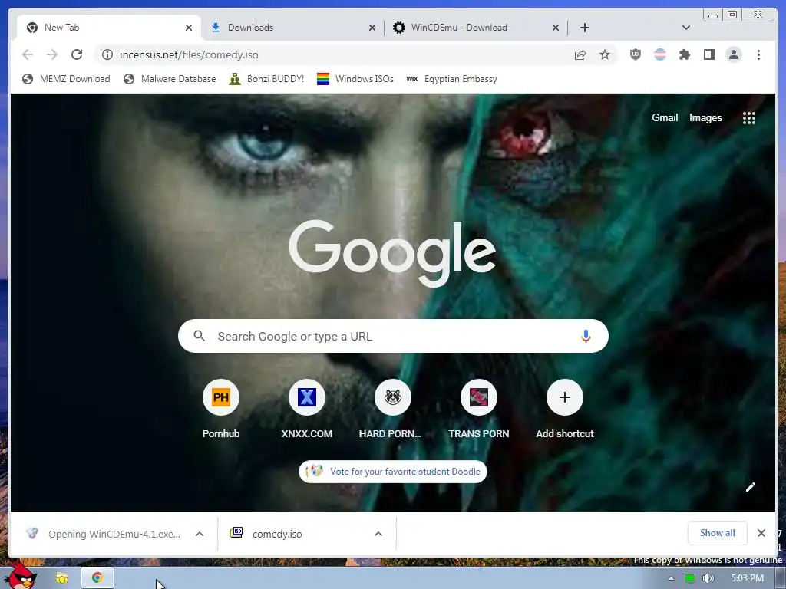The image size is (786, 589).
Task: Open Google Images link
Action: click(705, 117)
